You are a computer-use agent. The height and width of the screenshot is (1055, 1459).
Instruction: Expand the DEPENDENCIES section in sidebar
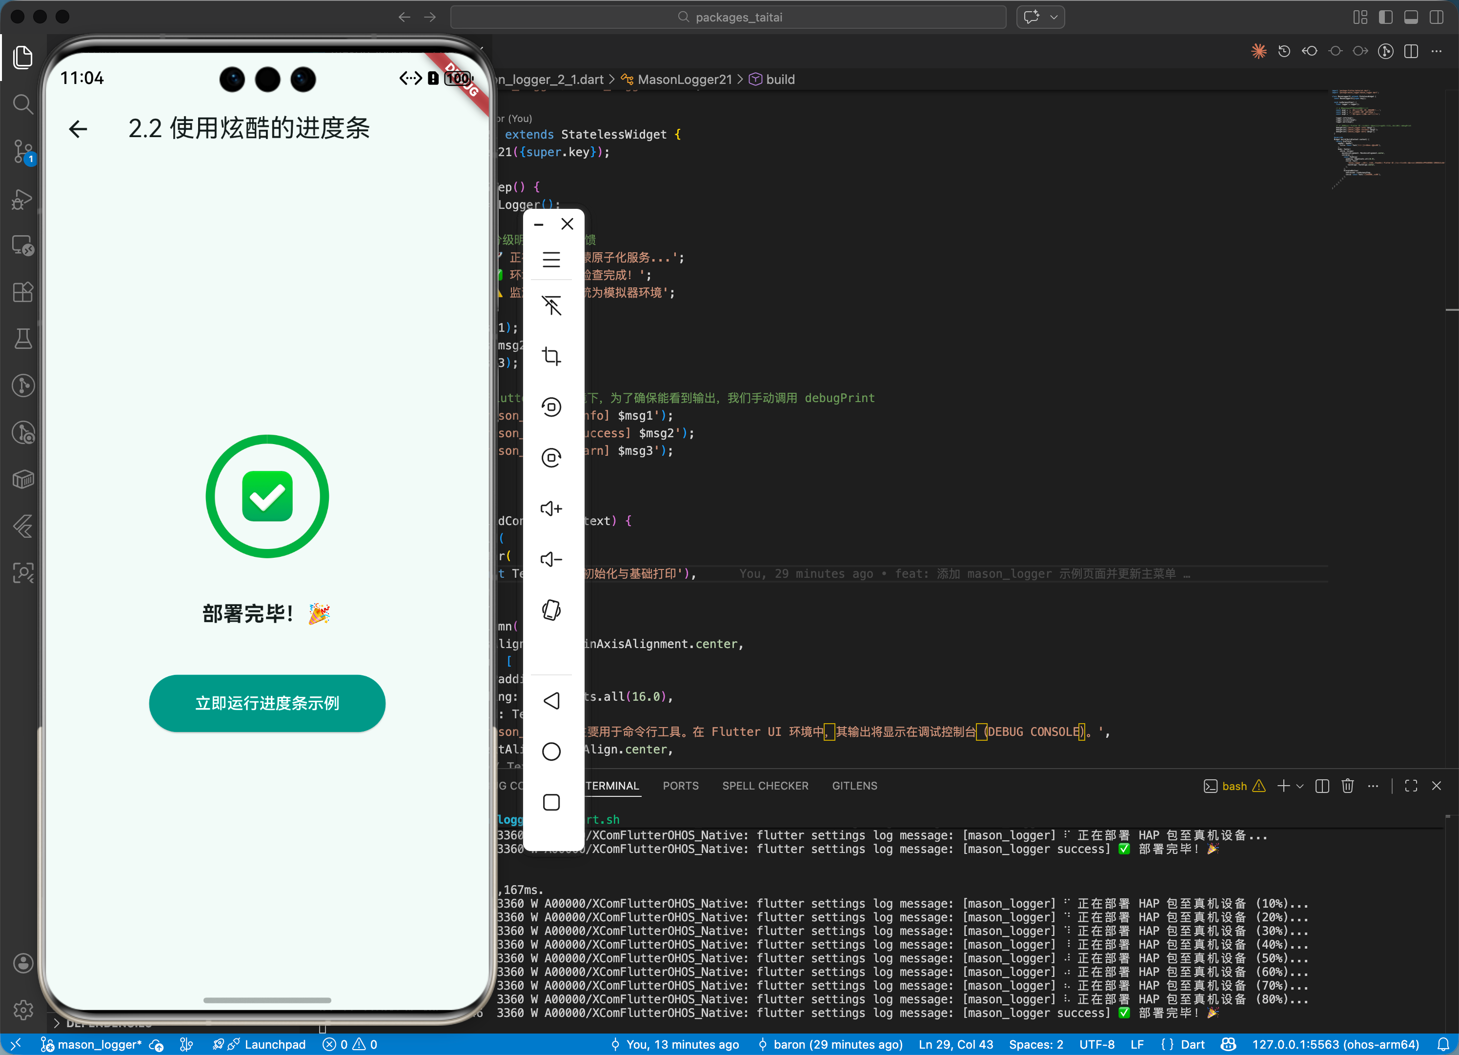(x=57, y=1023)
